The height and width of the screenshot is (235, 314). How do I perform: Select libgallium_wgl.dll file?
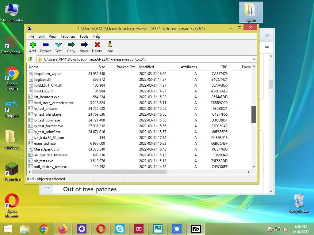coord(48,73)
